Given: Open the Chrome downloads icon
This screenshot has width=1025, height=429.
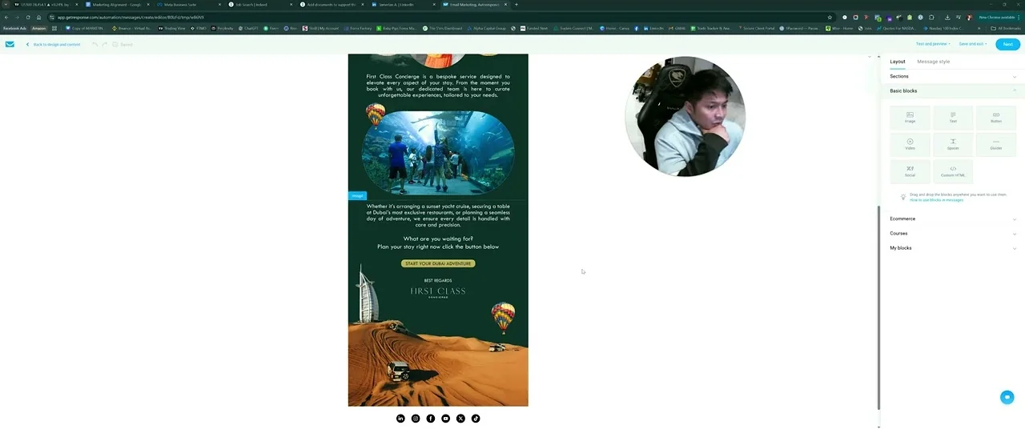Looking at the screenshot, I should click(x=947, y=17).
